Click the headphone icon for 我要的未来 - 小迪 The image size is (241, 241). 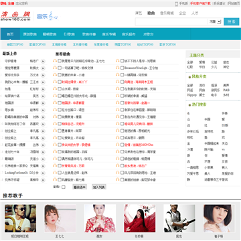click(55, 75)
